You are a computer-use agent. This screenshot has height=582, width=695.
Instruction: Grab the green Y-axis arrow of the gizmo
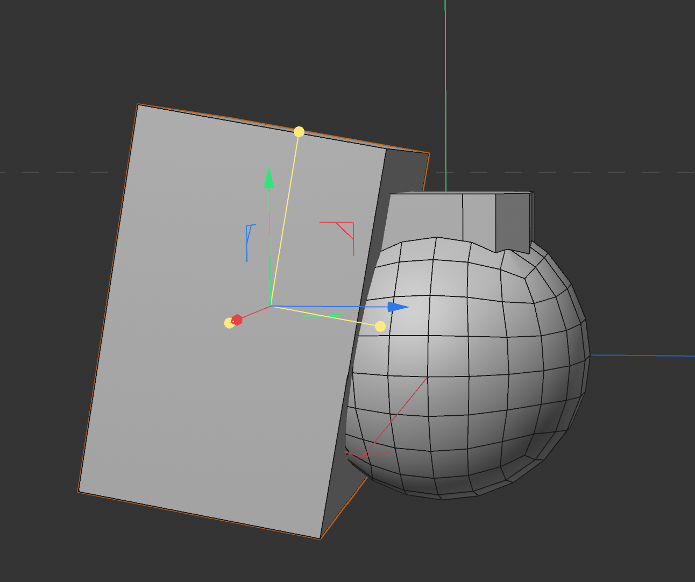[269, 179]
